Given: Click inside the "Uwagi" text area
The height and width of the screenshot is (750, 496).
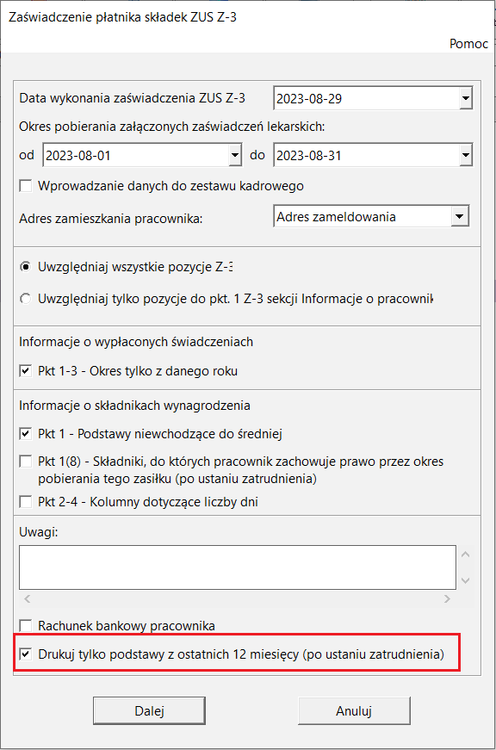Looking at the screenshot, I should tap(237, 567).
